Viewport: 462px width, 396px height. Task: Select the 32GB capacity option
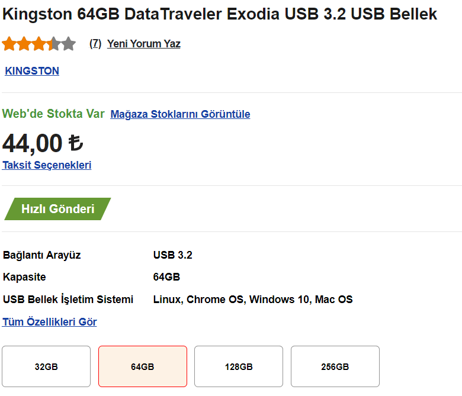coord(46,366)
